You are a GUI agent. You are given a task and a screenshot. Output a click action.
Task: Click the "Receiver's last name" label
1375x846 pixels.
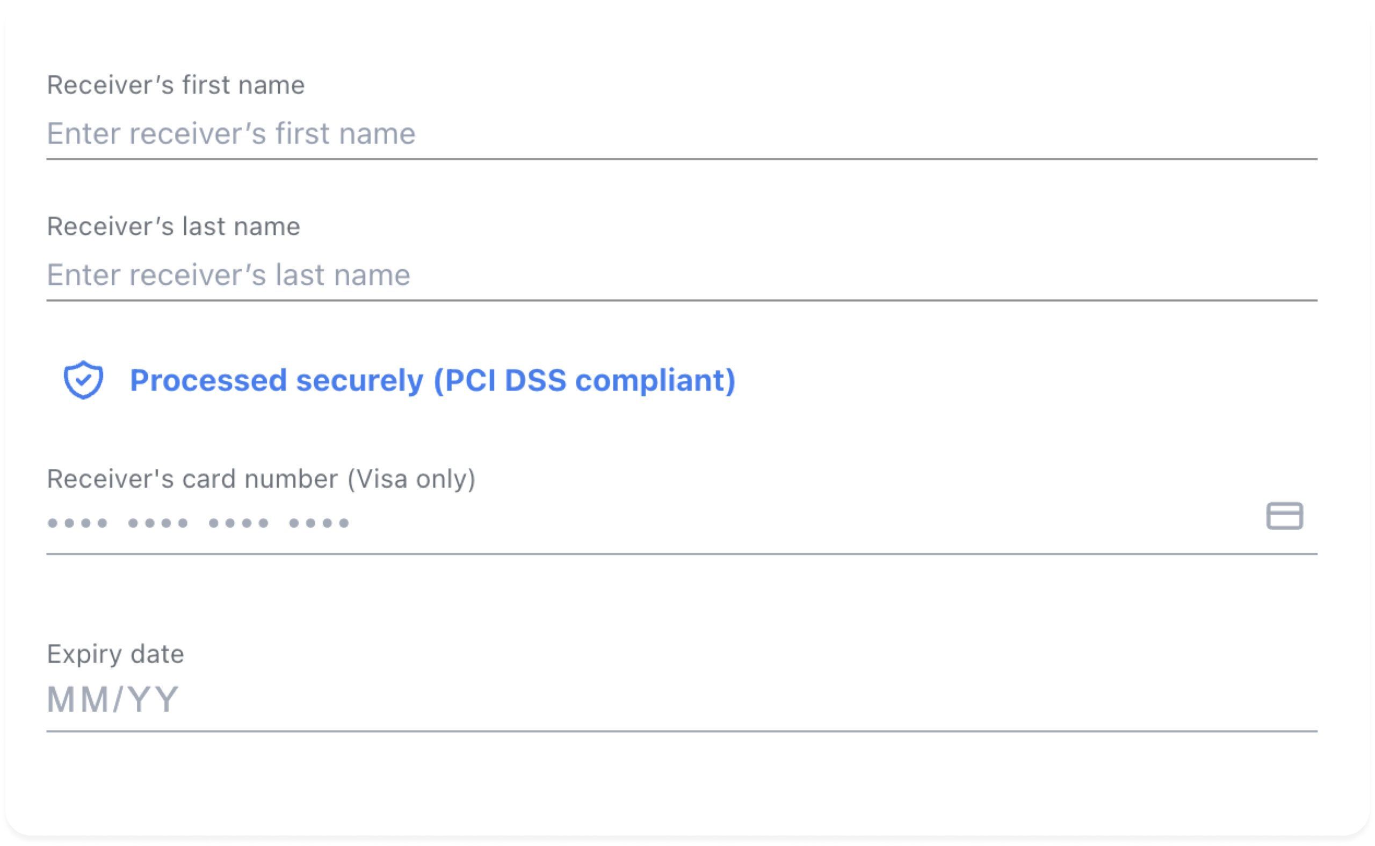tap(173, 227)
